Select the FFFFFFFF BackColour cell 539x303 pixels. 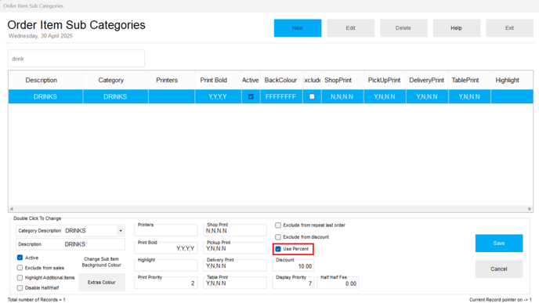click(281, 96)
